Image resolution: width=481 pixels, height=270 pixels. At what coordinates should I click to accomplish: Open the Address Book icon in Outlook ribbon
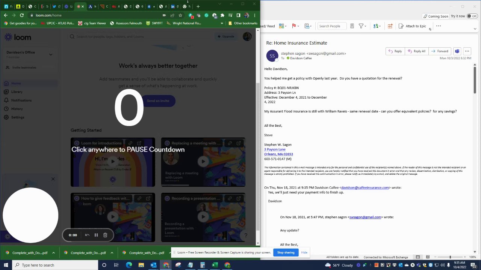352,26
